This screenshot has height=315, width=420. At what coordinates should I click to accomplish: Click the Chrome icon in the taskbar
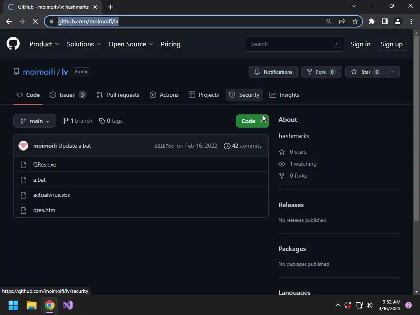coord(50,305)
